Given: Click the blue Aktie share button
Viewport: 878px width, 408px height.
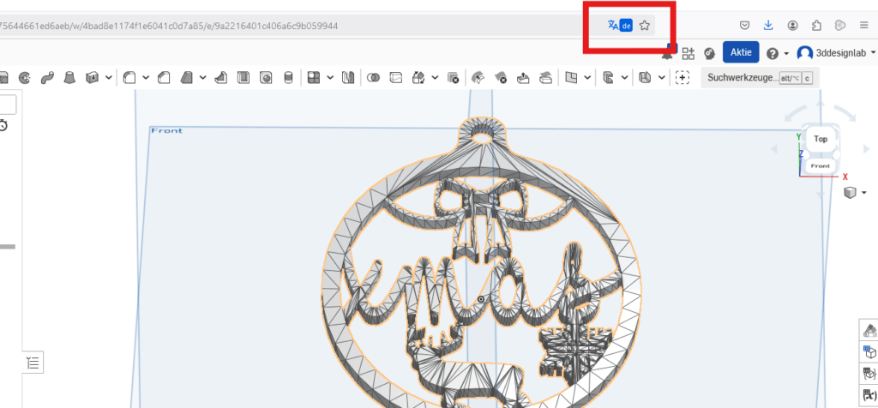Looking at the screenshot, I should pos(741,52).
